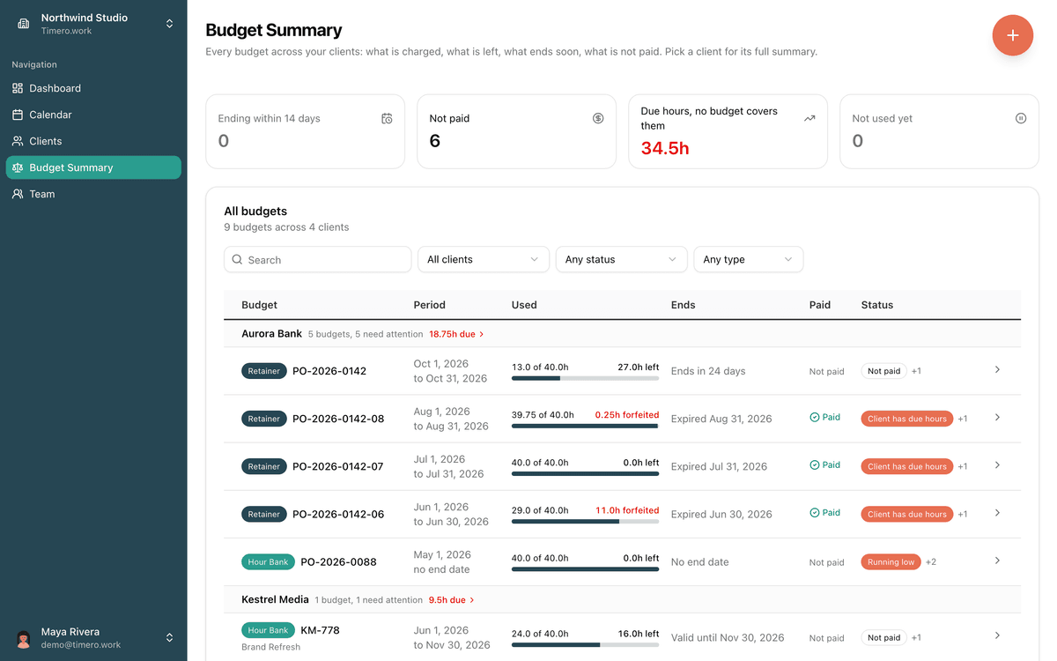Image resolution: width=1057 pixels, height=661 pixels.
Task: Click the calendar-clock icon on Ending within 14 days card
Action: tap(387, 118)
